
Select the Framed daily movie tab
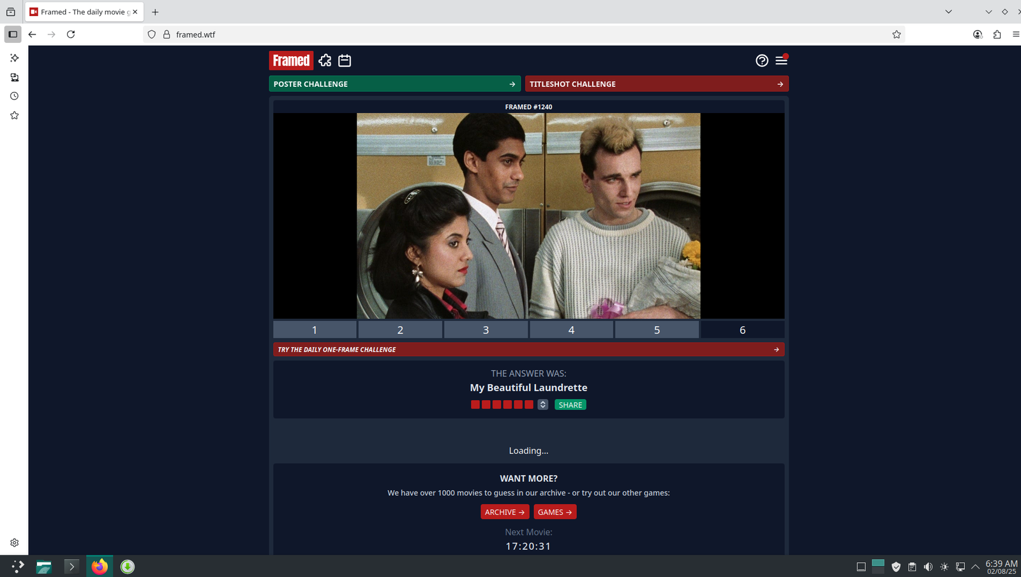[84, 12]
